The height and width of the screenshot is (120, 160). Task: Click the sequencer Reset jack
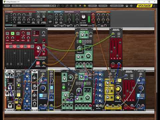click(x=23, y=38)
